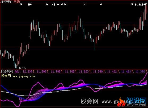This screenshot has height=108, width=148.
Task: Select the indicator value 11.896
Action: [x=41, y=71]
